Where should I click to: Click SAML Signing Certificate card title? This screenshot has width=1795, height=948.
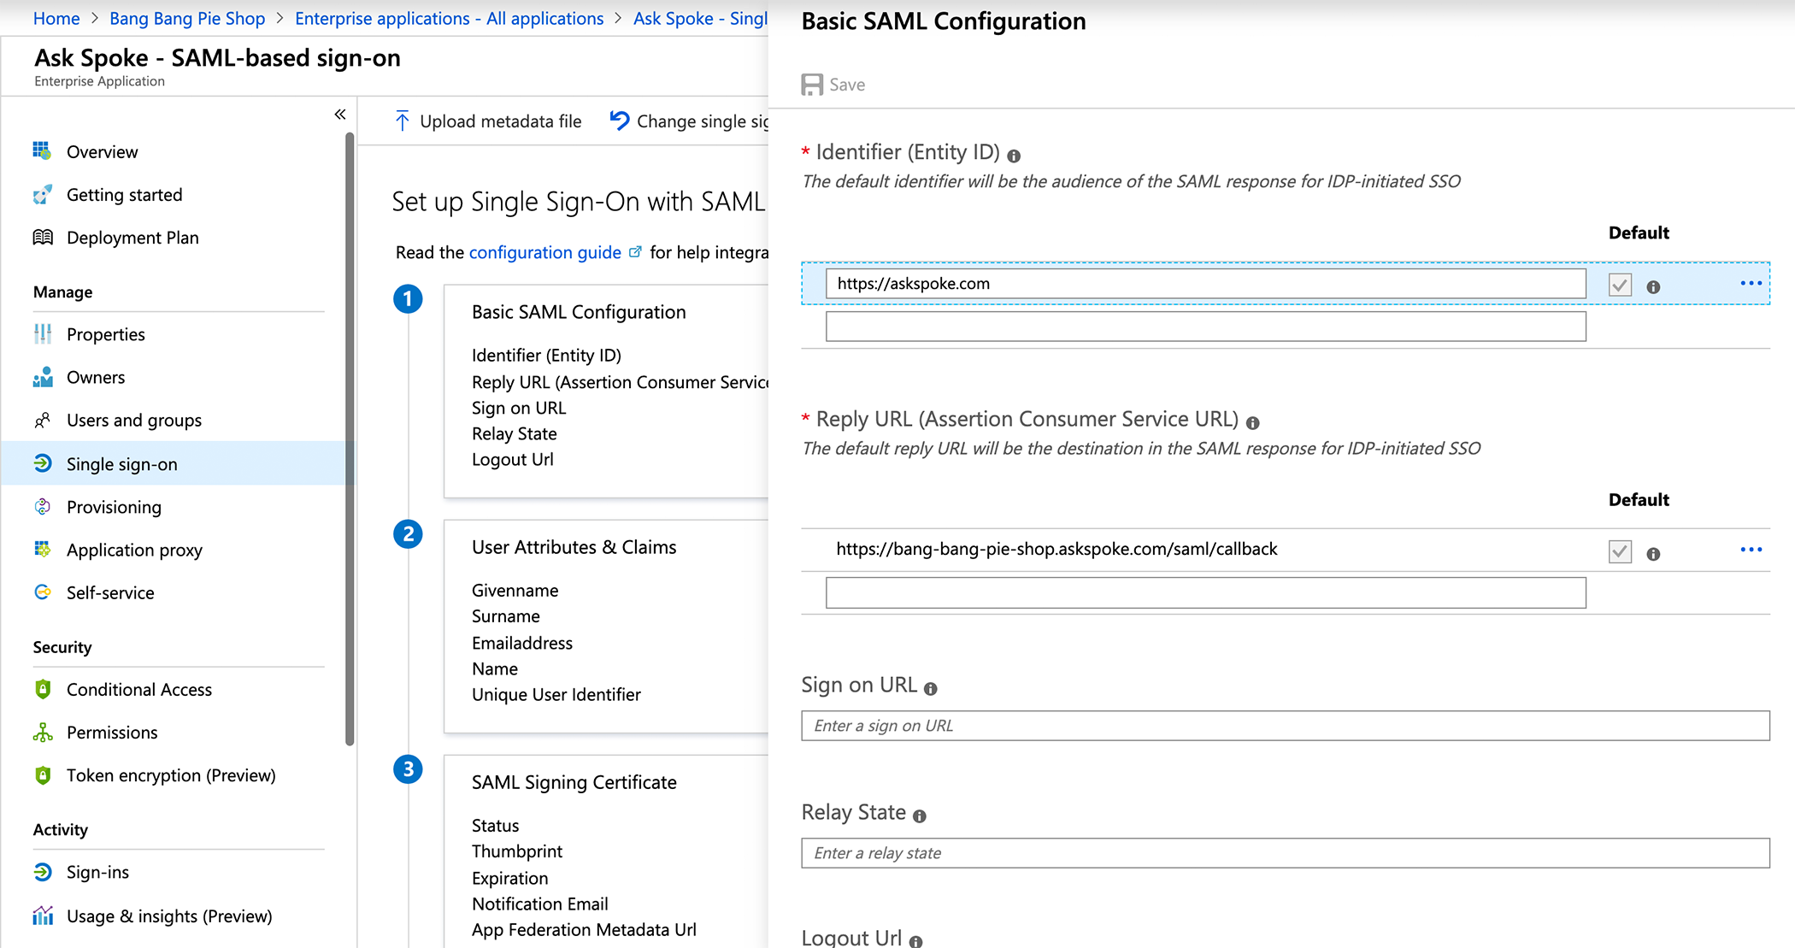(574, 782)
